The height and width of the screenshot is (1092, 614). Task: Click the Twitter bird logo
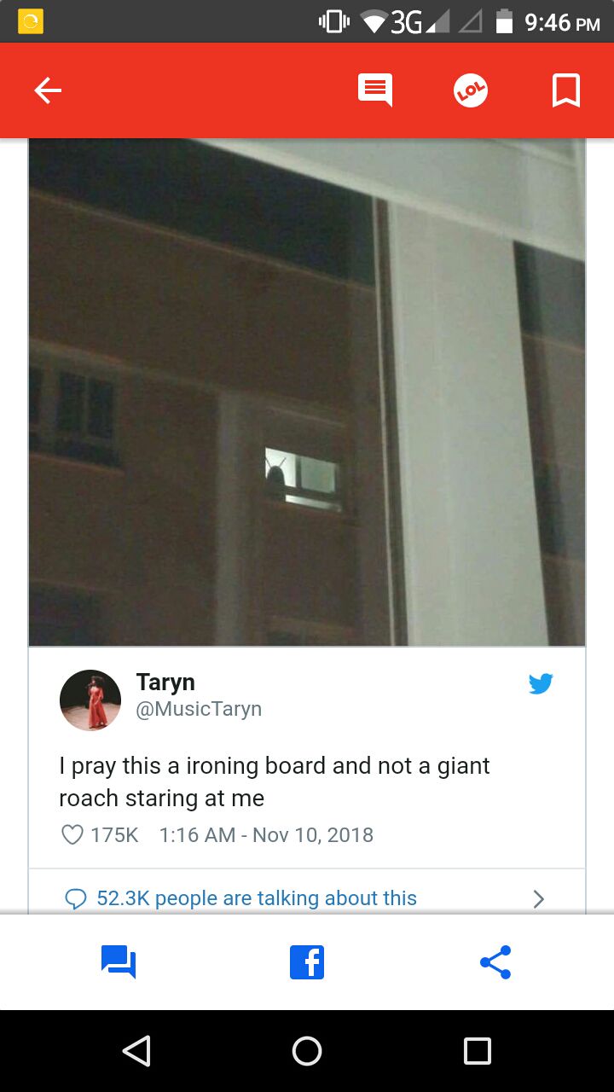[x=541, y=683]
